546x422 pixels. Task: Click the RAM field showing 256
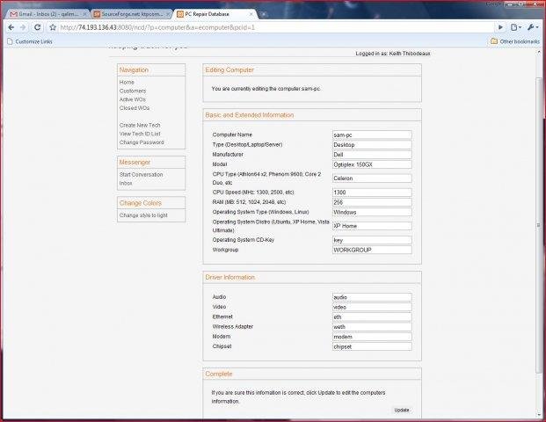(372, 202)
